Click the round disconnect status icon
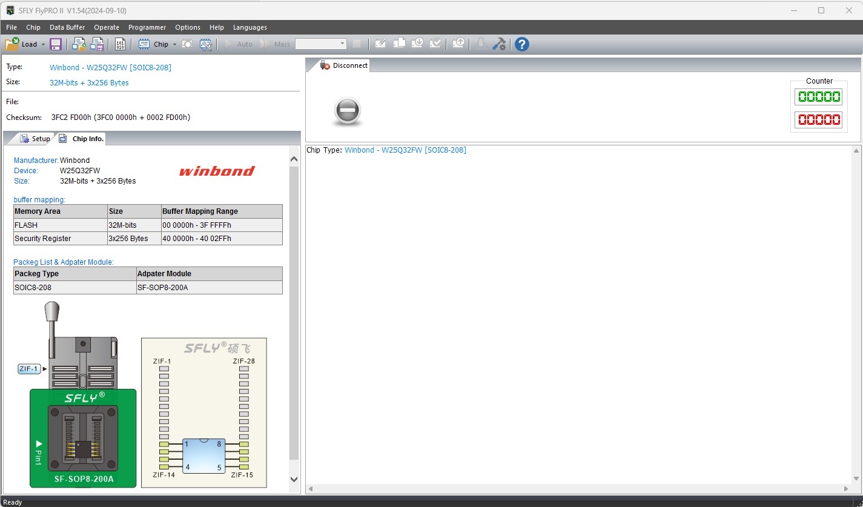The height and width of the screenshot is (507, 863). coord(348,111)
